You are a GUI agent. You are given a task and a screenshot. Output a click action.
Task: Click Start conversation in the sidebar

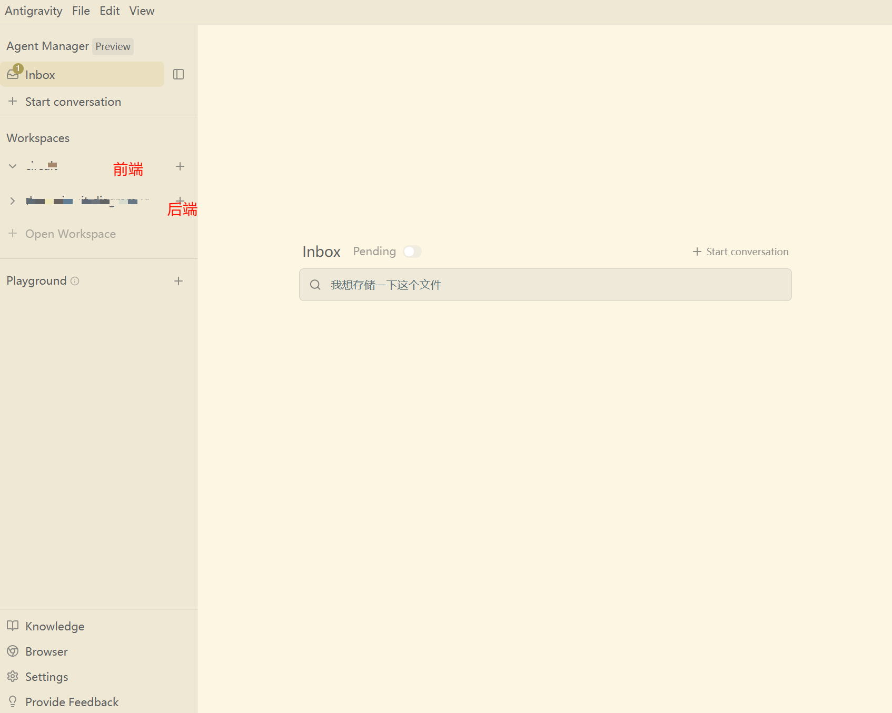tap(73, 102)
